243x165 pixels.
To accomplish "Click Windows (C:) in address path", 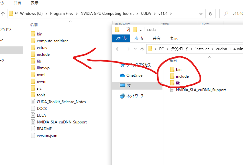I will coord(31,14).
